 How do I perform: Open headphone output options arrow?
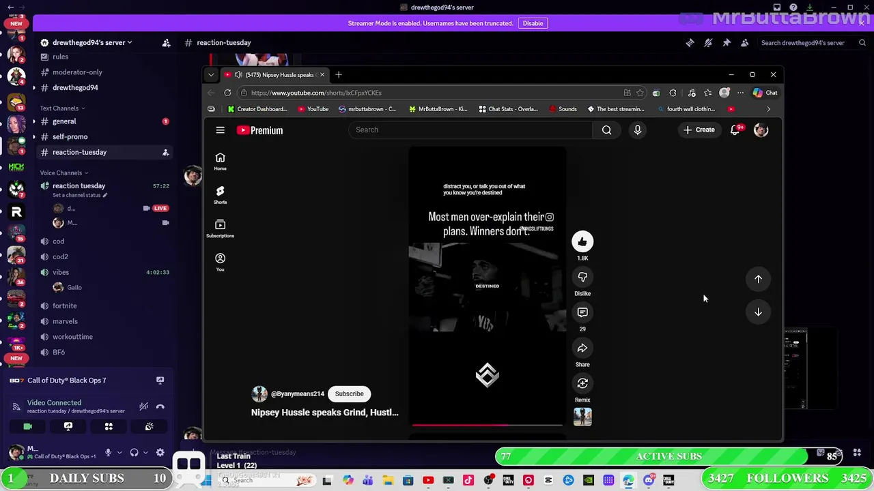pos(145,452)
